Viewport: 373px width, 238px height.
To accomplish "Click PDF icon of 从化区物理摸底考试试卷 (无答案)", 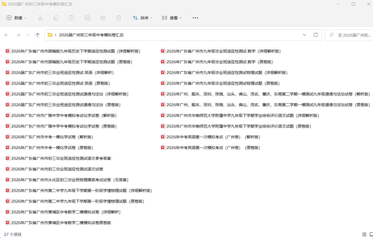I will click(x=8, y=180).
